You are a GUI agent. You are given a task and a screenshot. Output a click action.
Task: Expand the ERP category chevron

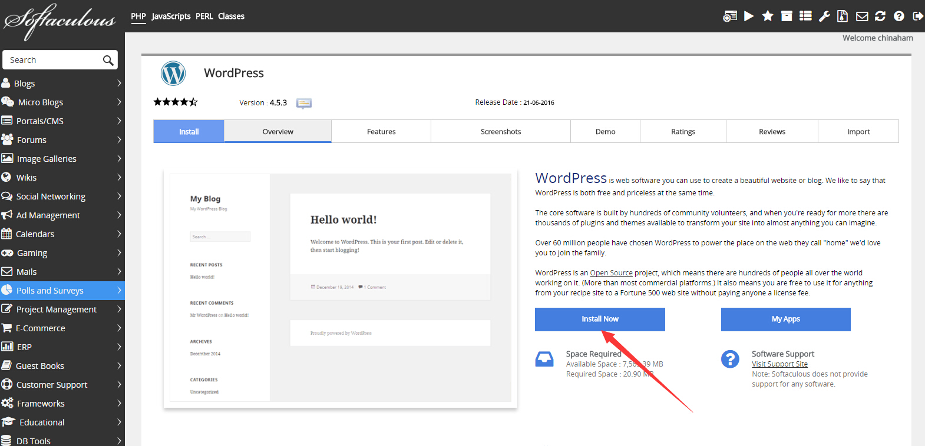tap(119, 347)
